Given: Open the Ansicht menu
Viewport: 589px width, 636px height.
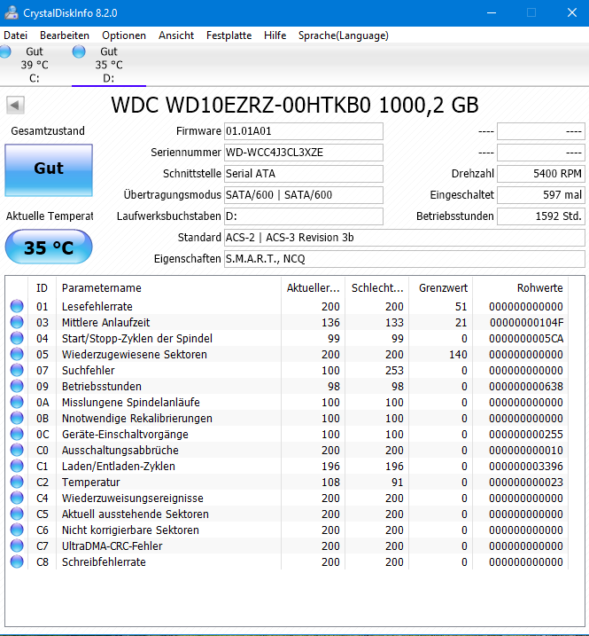Looking at the screenshot, I should [x=176, y=35].
